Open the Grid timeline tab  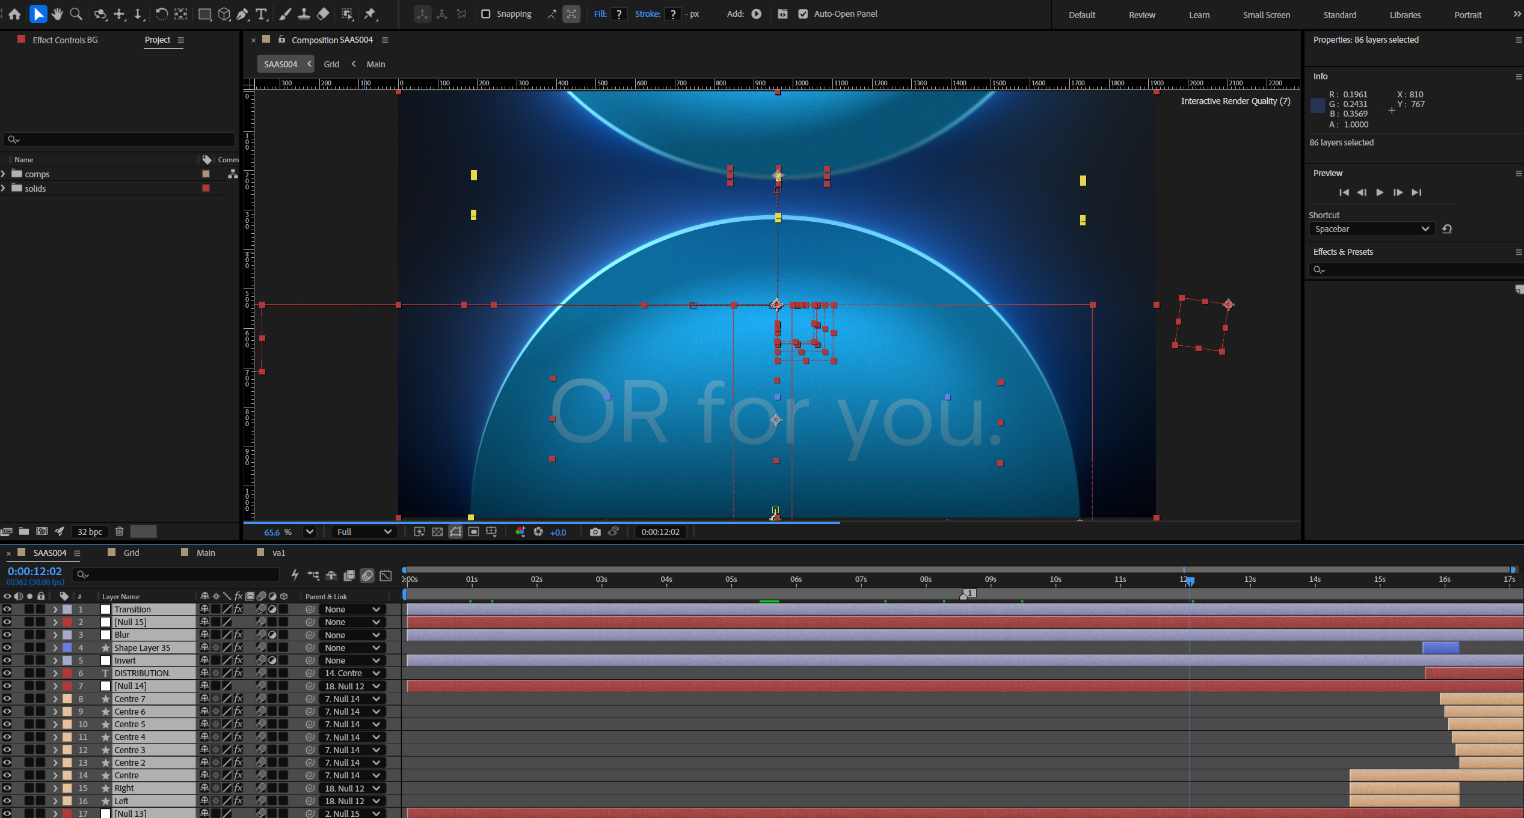(131, 553)
